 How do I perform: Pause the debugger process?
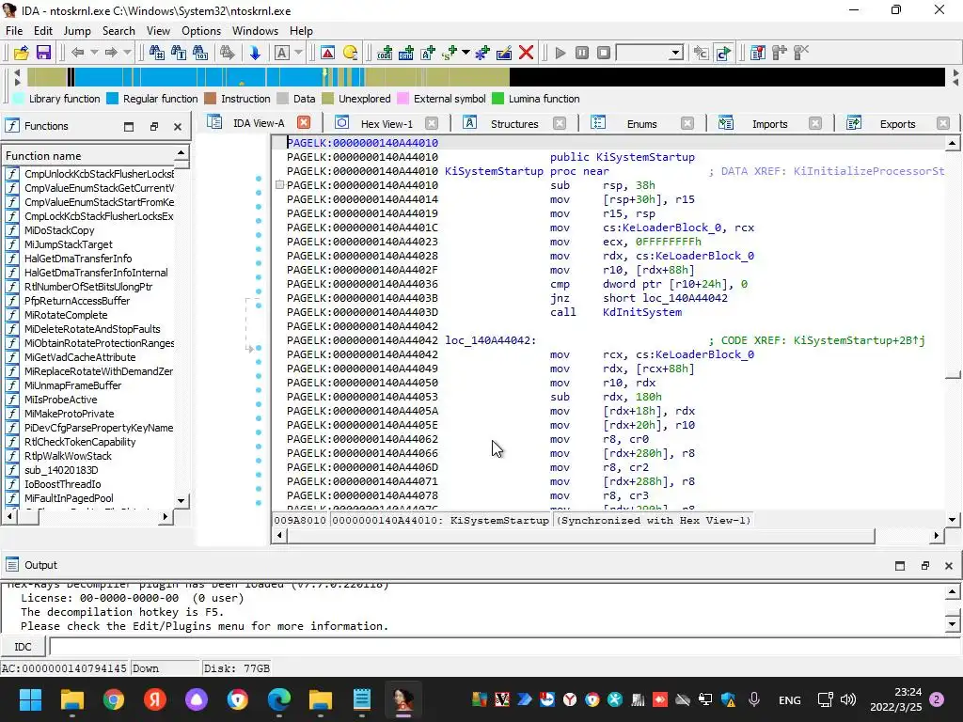582,53
